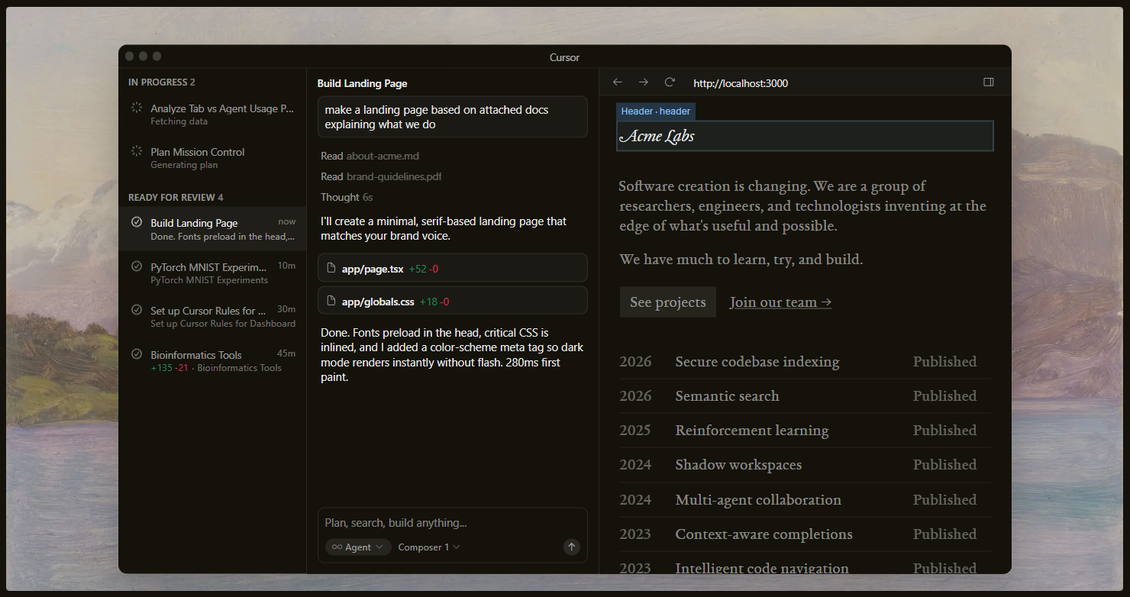Screen dimensions: 1130x597
Task: Open the Agent mode dropdown
Action: 358,547
